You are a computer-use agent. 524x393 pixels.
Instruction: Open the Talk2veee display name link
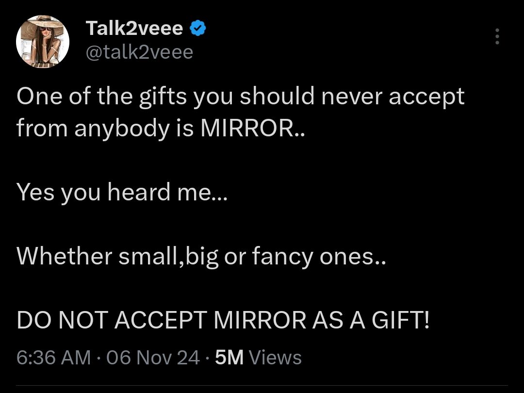tap(134, 28)
